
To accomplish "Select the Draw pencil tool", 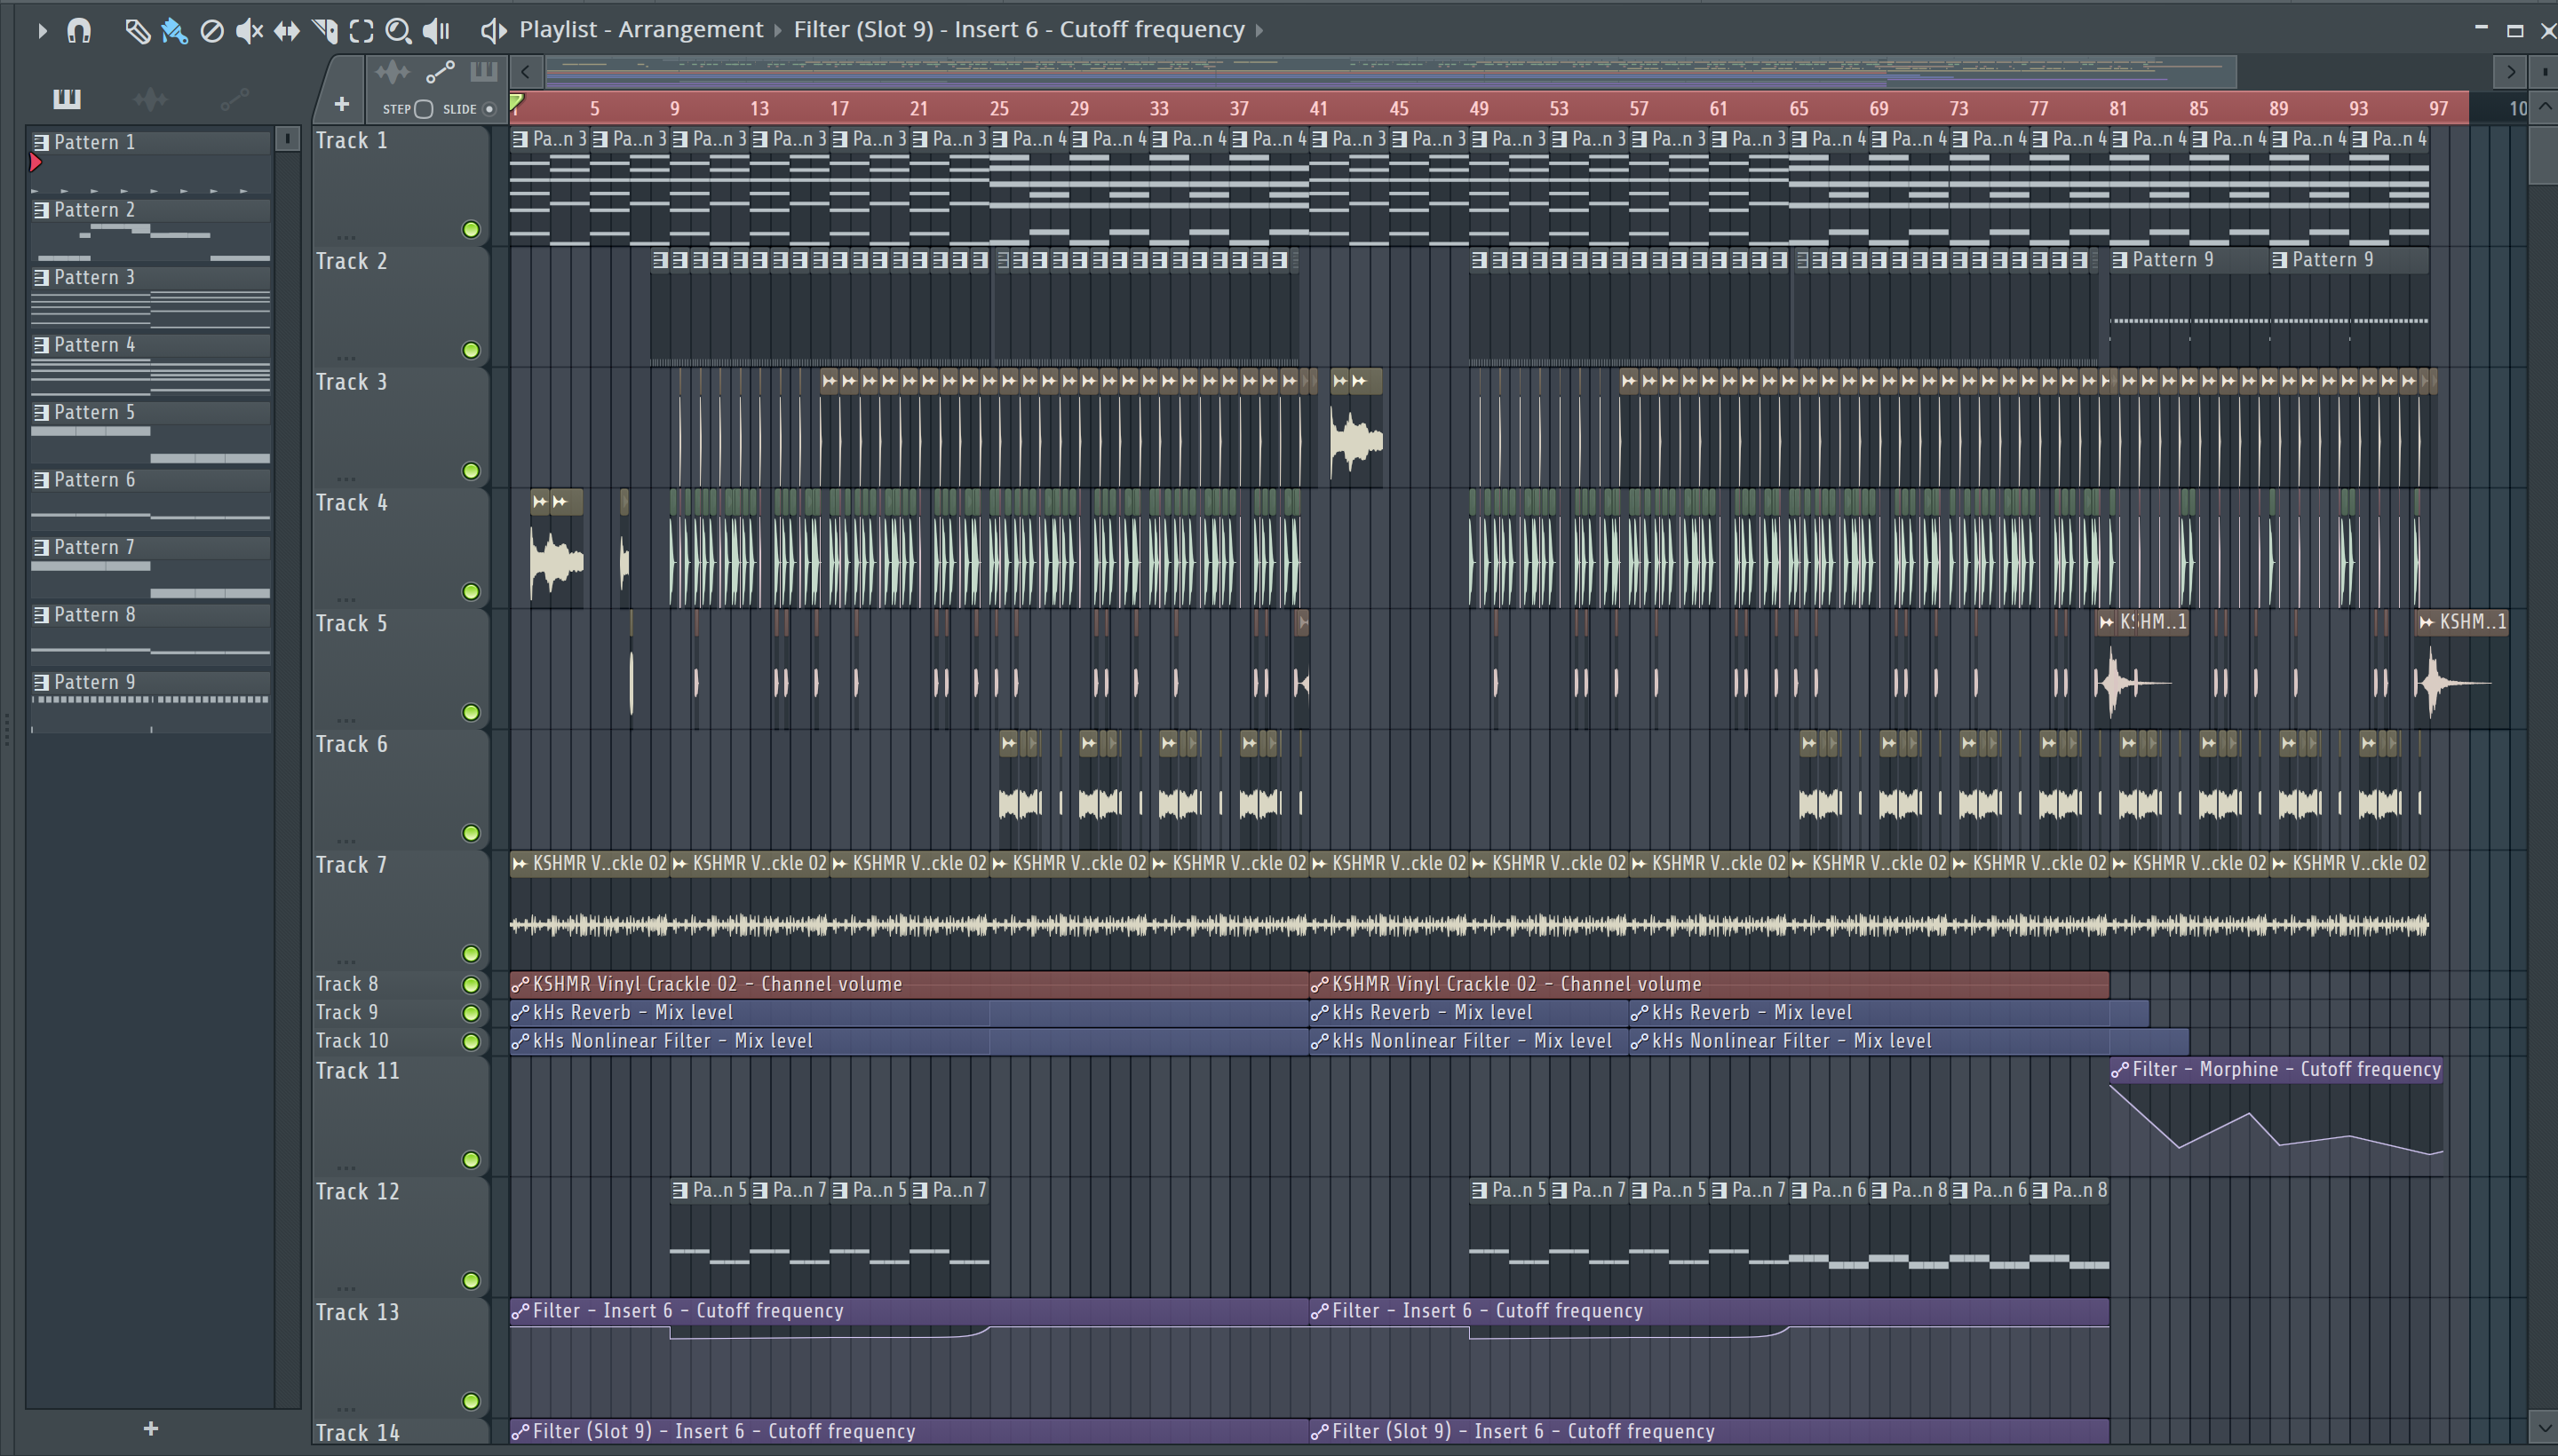I will point(137,31).
